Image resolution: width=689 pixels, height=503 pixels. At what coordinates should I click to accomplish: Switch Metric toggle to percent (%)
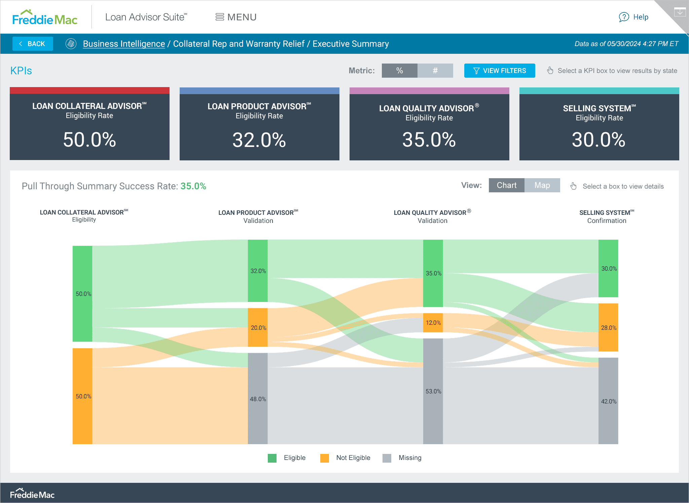coord(399,71)
